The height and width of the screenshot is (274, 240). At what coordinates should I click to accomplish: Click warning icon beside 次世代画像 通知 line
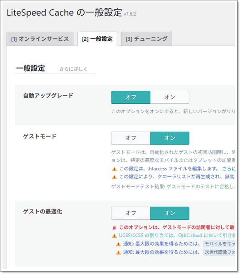(x=118, y=252)
